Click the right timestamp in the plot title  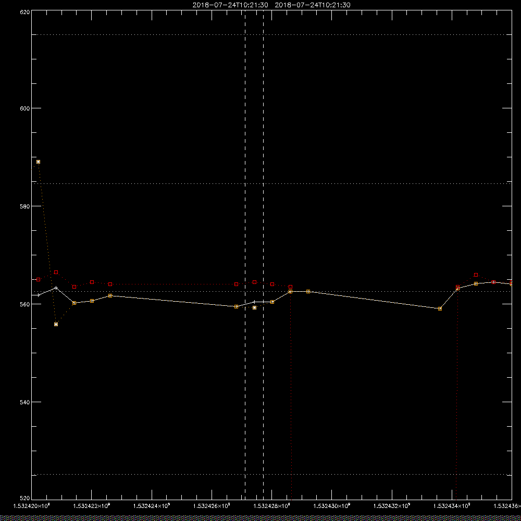(x=313, y=5)
